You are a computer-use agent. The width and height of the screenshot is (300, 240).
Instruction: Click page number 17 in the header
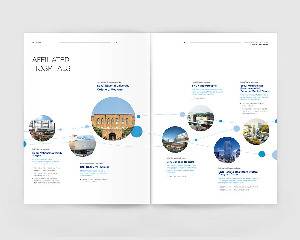pos(184,42)
